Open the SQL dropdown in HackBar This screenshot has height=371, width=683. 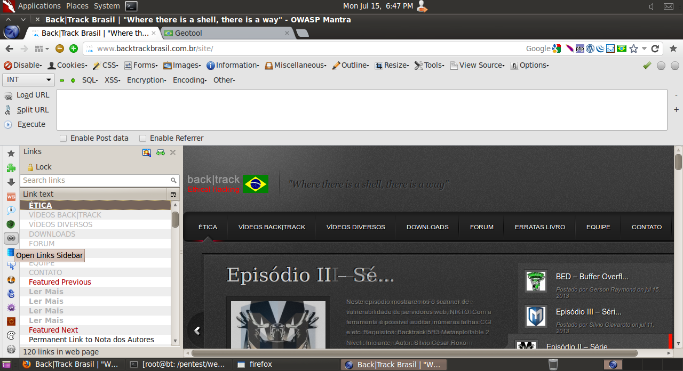pyautogui.click(x=90, y=80)
